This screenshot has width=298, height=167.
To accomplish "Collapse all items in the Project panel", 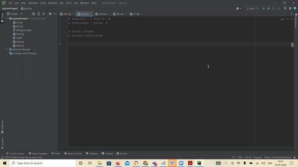I will point(43,14).
